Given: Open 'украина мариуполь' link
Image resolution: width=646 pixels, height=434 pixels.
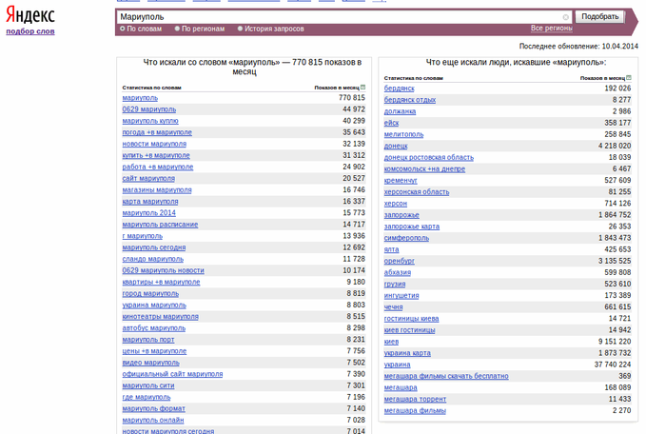Looking at the screenshot, I should tap(154, 306).
